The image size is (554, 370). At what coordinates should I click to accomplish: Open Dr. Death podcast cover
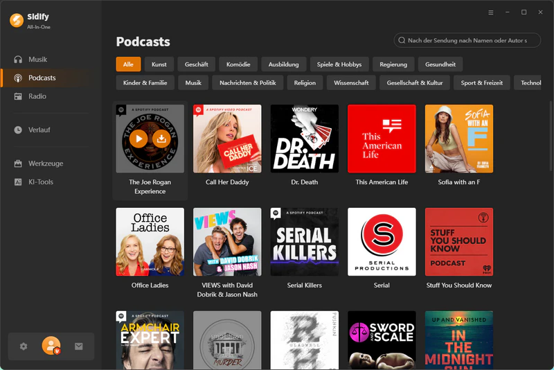(305, 139)
